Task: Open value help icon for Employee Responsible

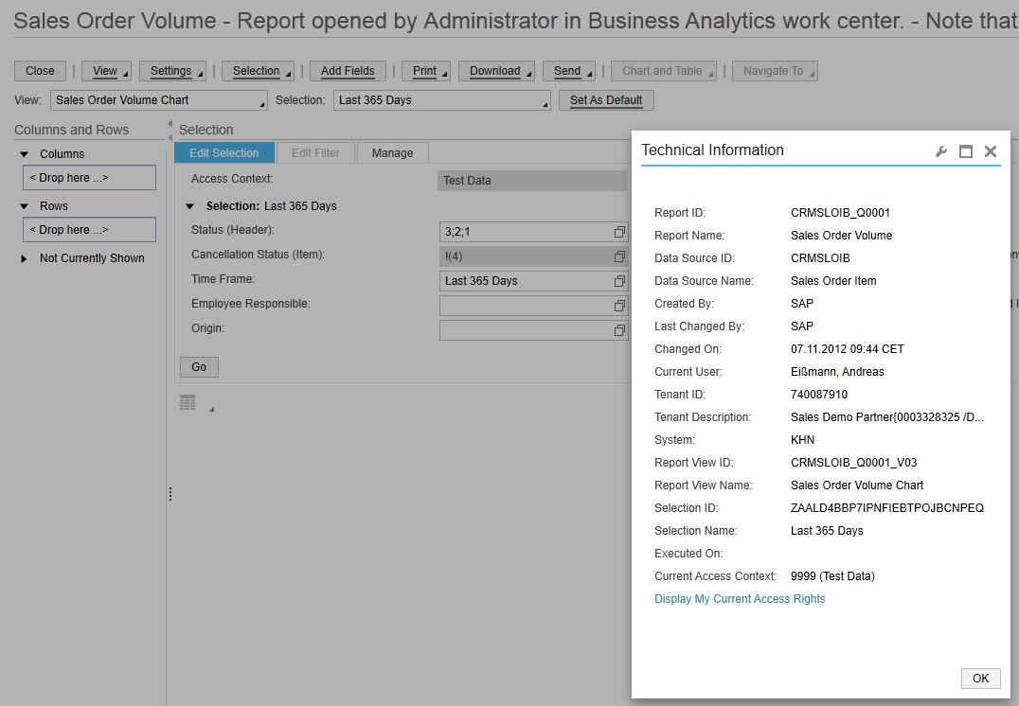Action: point(619,306)
